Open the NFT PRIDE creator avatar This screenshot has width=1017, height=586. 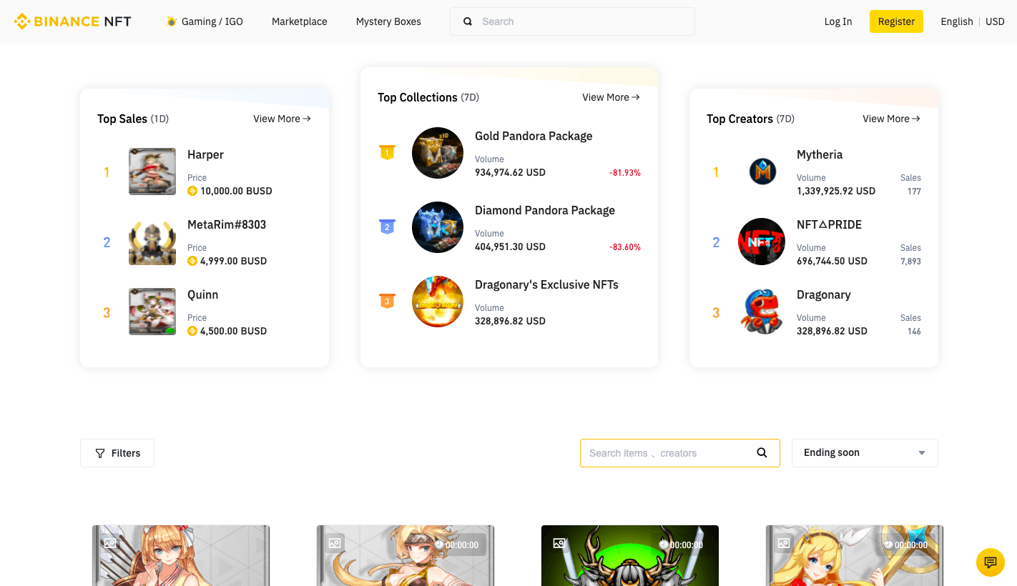(762, 242)
